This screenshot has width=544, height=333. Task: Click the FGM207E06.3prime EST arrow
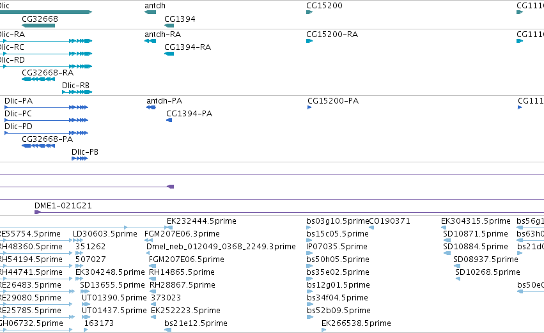pyautogui.click(x=148, y=240)
